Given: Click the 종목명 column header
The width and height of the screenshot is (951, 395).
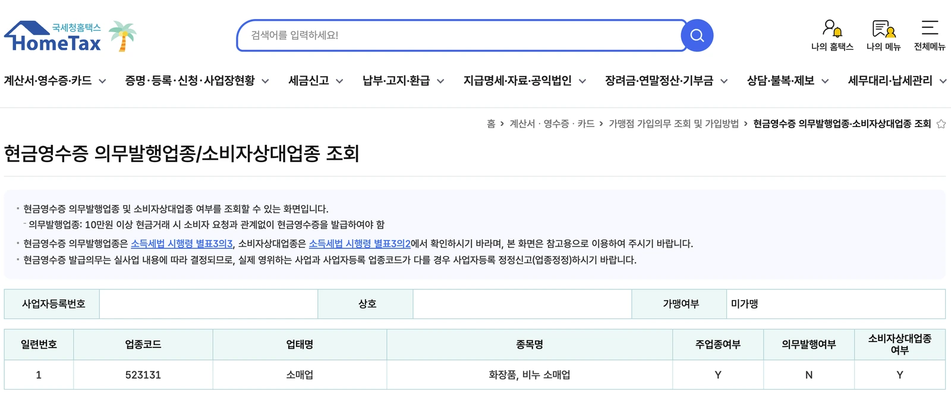Looking at the screenshot, I should pos(530,345).
